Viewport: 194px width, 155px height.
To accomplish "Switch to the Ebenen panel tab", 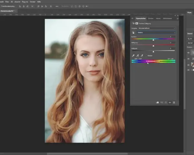I will click(x=190, y=34).
